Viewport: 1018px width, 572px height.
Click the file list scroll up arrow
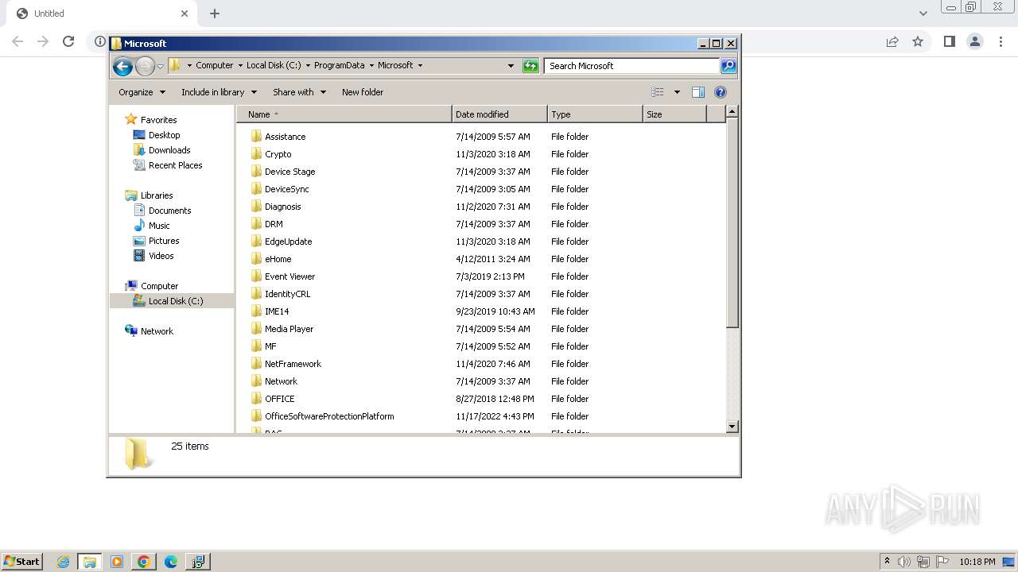point(732,112)
